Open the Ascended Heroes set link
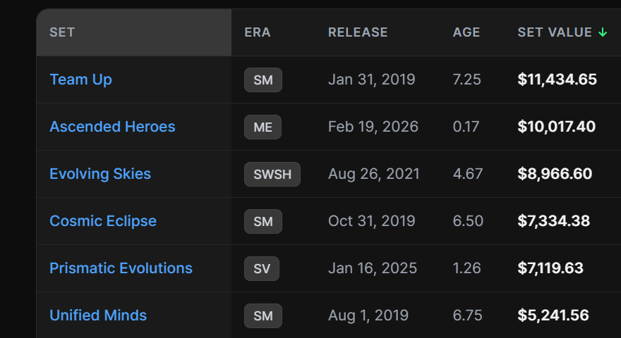 pyautogui.click(x=112, y=127)
